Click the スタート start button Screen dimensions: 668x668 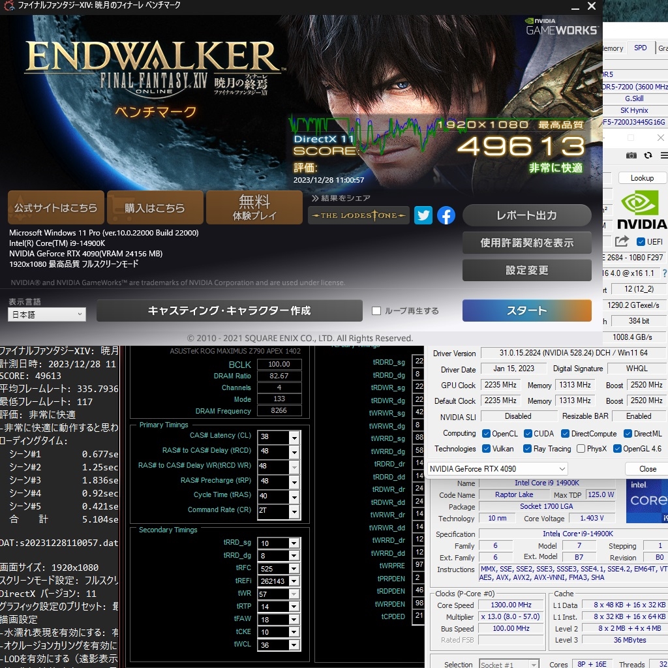[526, 311]
